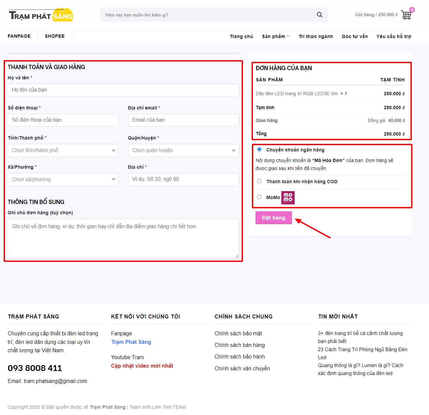Click the top search input box

click(209, 15)
